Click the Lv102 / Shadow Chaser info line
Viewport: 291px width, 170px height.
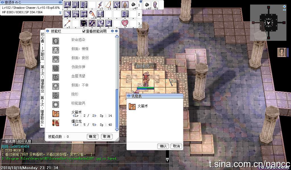coord(31,8)
